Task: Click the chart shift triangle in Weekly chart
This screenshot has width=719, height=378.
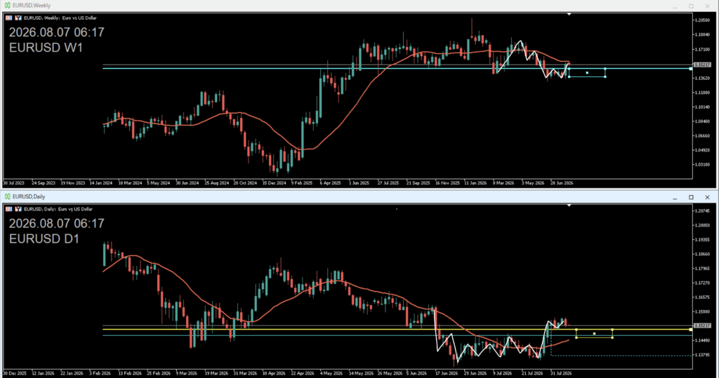Action: [569, 14]
